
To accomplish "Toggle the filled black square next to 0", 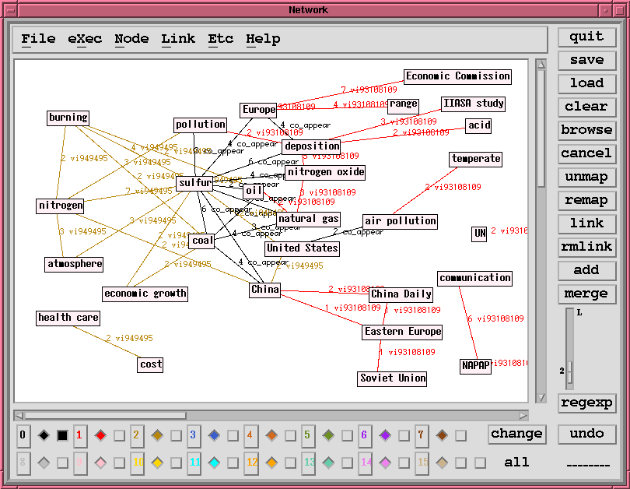I will click(x=62, y=435).
